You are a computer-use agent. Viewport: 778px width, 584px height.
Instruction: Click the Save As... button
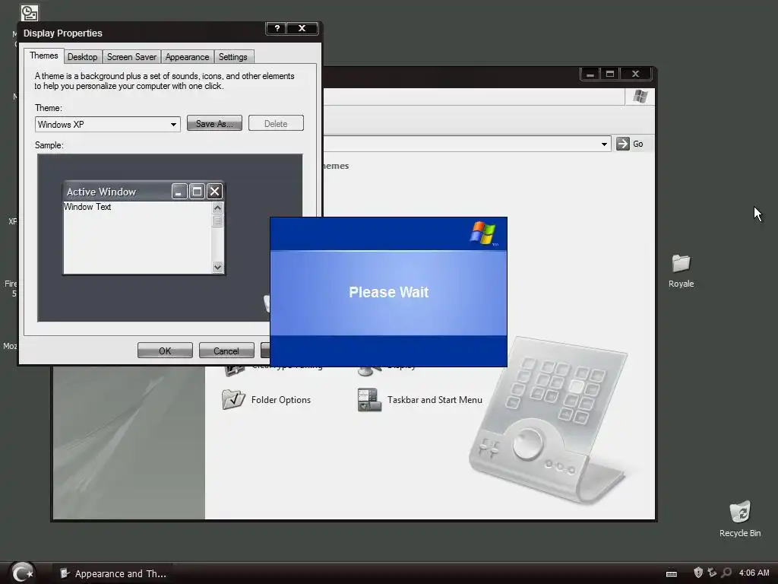tap(214, 124)
